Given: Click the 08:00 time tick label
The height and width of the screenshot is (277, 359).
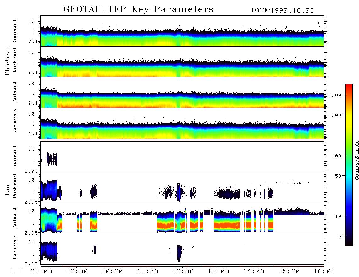Looking at the screenshot, I should (41, 272).
